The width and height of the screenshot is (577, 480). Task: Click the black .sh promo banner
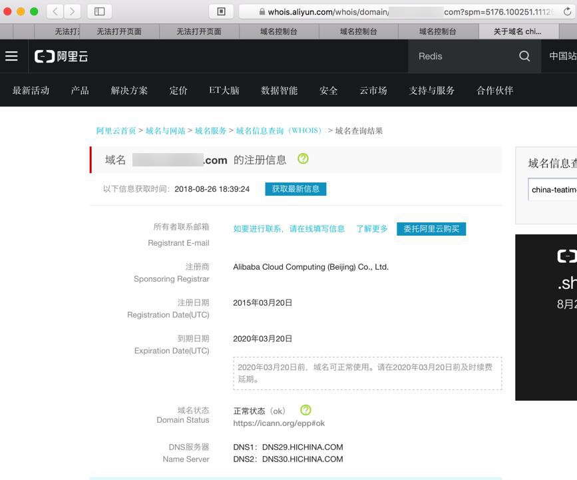(x=546, y=318)
